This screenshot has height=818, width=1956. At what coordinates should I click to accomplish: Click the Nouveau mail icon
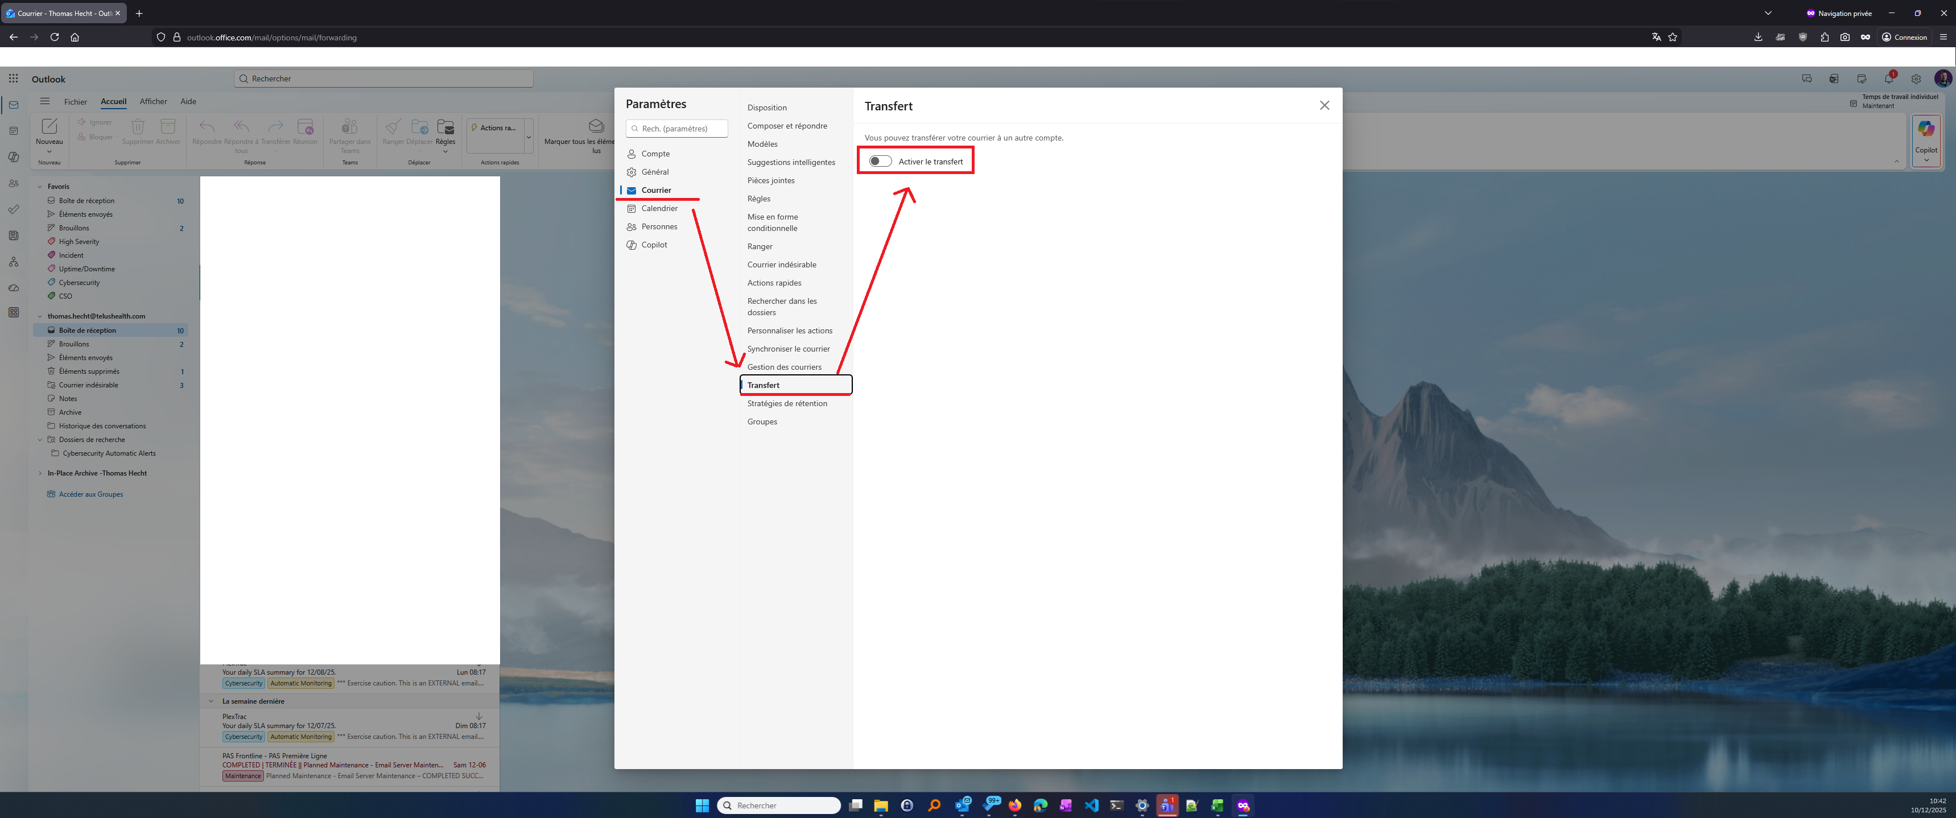pyautogui.click(x=49, y=127)
